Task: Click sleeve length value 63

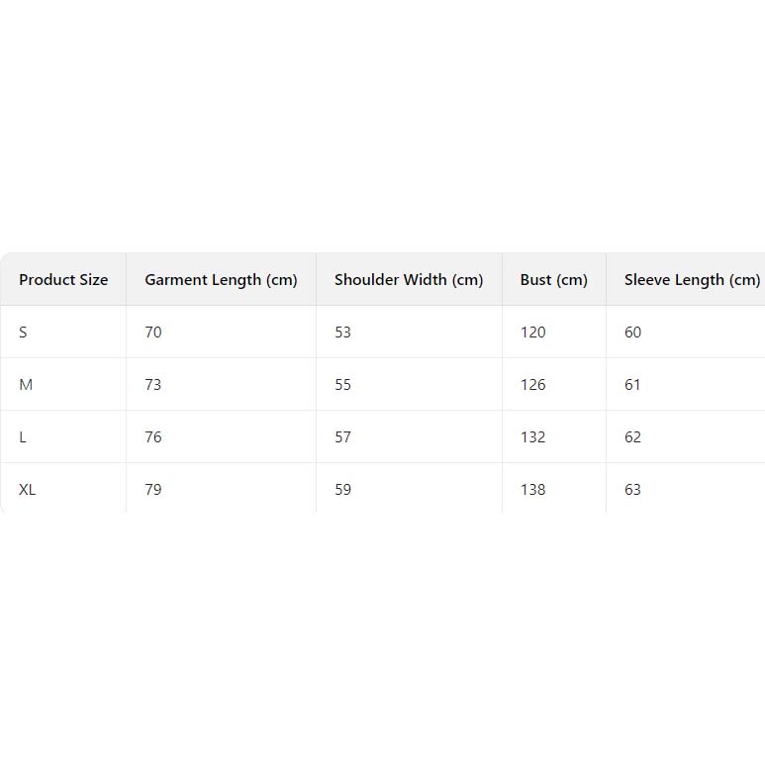Action: (x=632, y=490)
